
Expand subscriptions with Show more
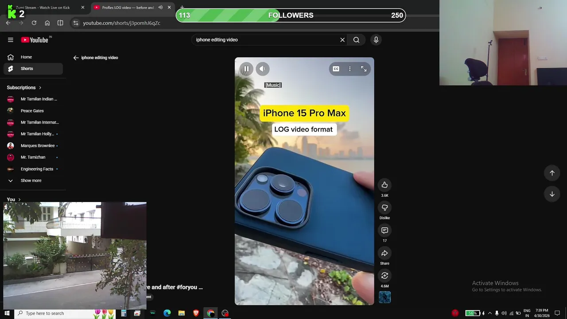pos(33,181)
